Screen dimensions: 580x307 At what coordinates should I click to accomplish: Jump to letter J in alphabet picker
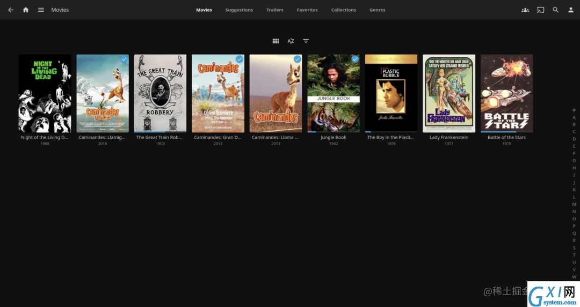574,182
